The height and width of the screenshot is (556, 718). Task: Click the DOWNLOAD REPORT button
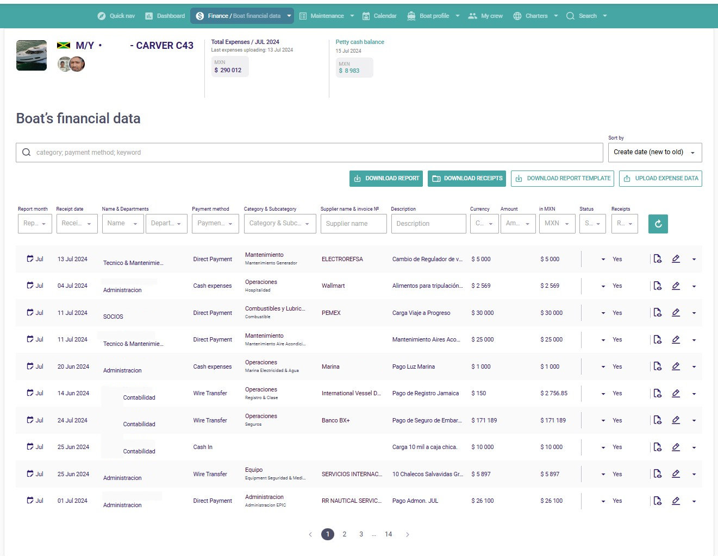click(386, 179)
